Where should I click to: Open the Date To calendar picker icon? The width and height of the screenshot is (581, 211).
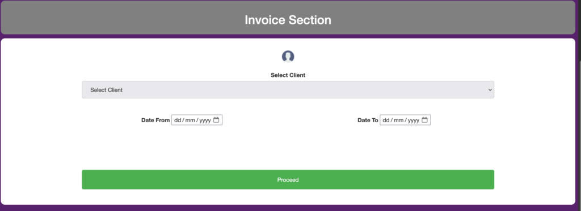(424, 120)
